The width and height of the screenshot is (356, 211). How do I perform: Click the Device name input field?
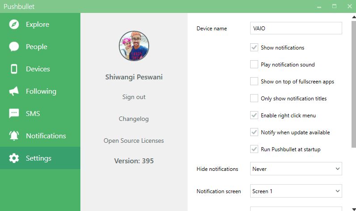296,28
